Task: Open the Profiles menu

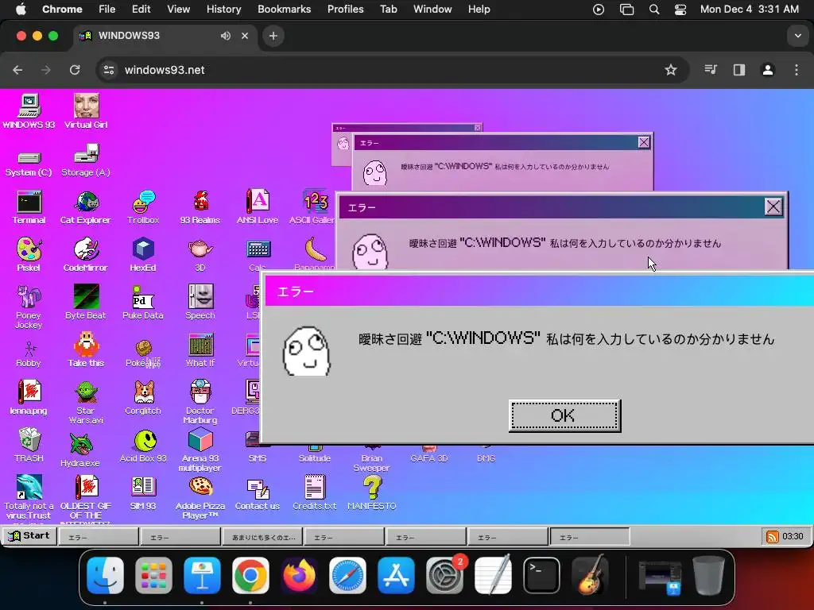Action: tap(345, 9)
